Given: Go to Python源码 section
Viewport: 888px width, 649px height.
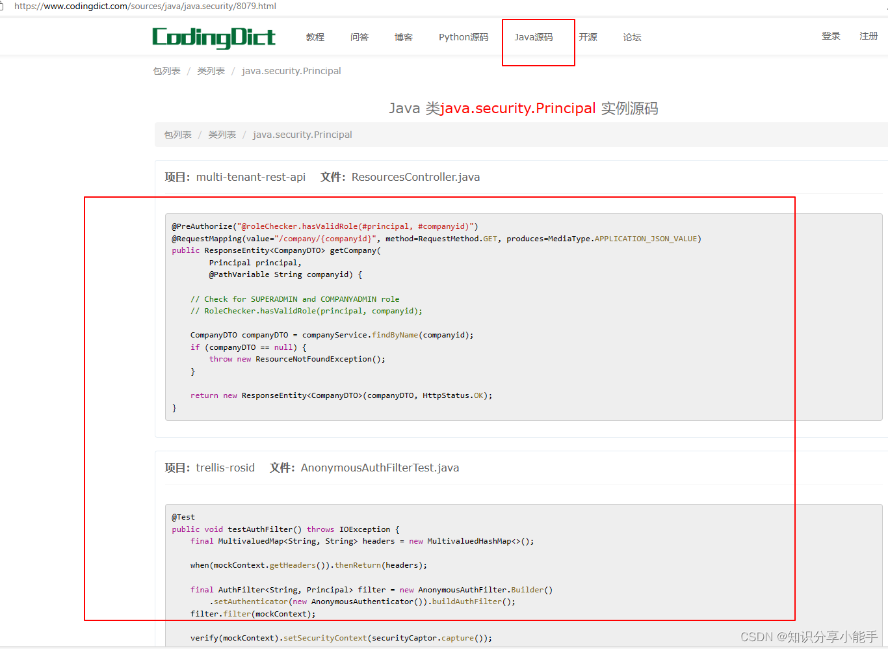Looking at the screenshot, I should pyautogui.click(x=464, y=37).
